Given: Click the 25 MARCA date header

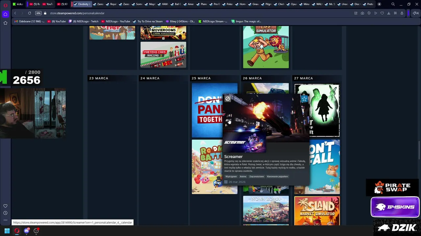Looking at the screenshot, I should pos(201,78).
